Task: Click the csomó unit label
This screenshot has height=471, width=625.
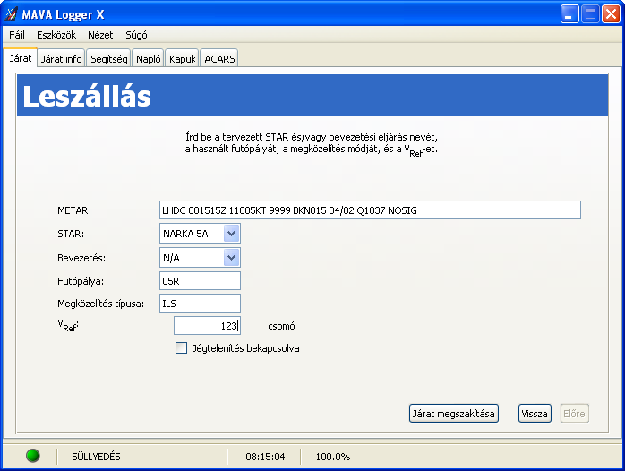Action: tap(281, 326)
